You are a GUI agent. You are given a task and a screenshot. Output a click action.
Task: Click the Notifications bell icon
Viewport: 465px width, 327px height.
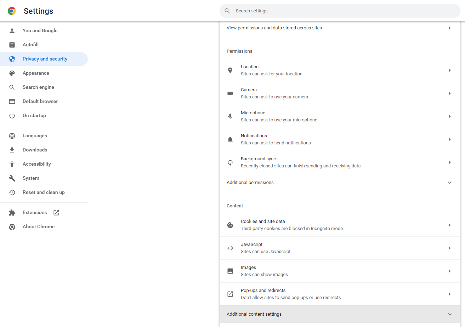click(x=230, y=139)
